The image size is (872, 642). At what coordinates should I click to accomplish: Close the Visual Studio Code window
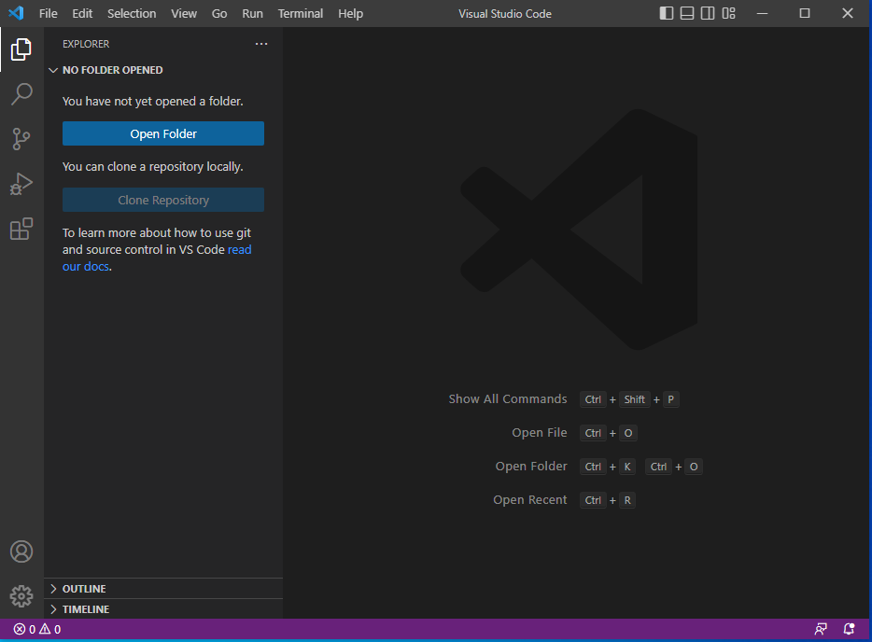tap(848, 13)
